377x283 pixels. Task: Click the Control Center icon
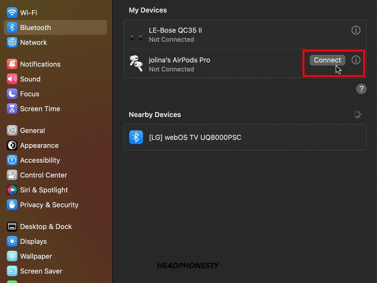[x=12, y=175]
